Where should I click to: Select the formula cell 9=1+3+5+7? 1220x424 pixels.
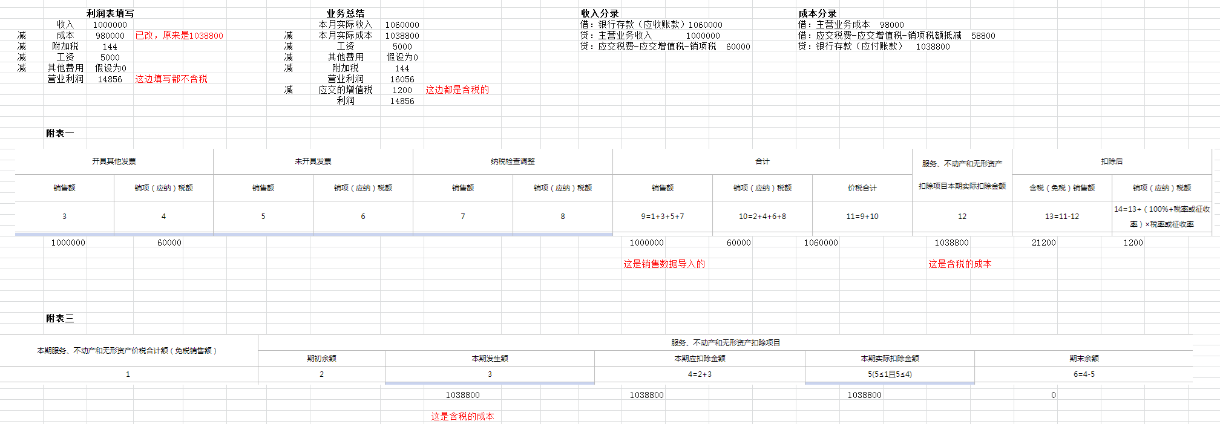coord(663,217)
